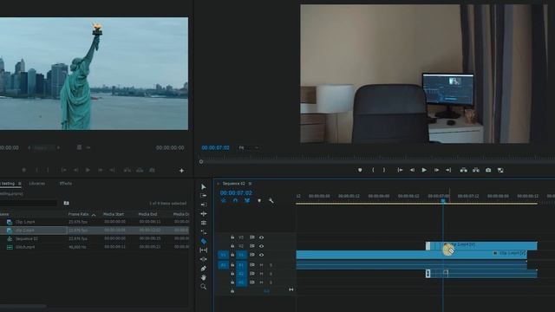Step forward one frame in Program monitor
Image resolution: width=555 pixels, height=312 pixels.
436,170
